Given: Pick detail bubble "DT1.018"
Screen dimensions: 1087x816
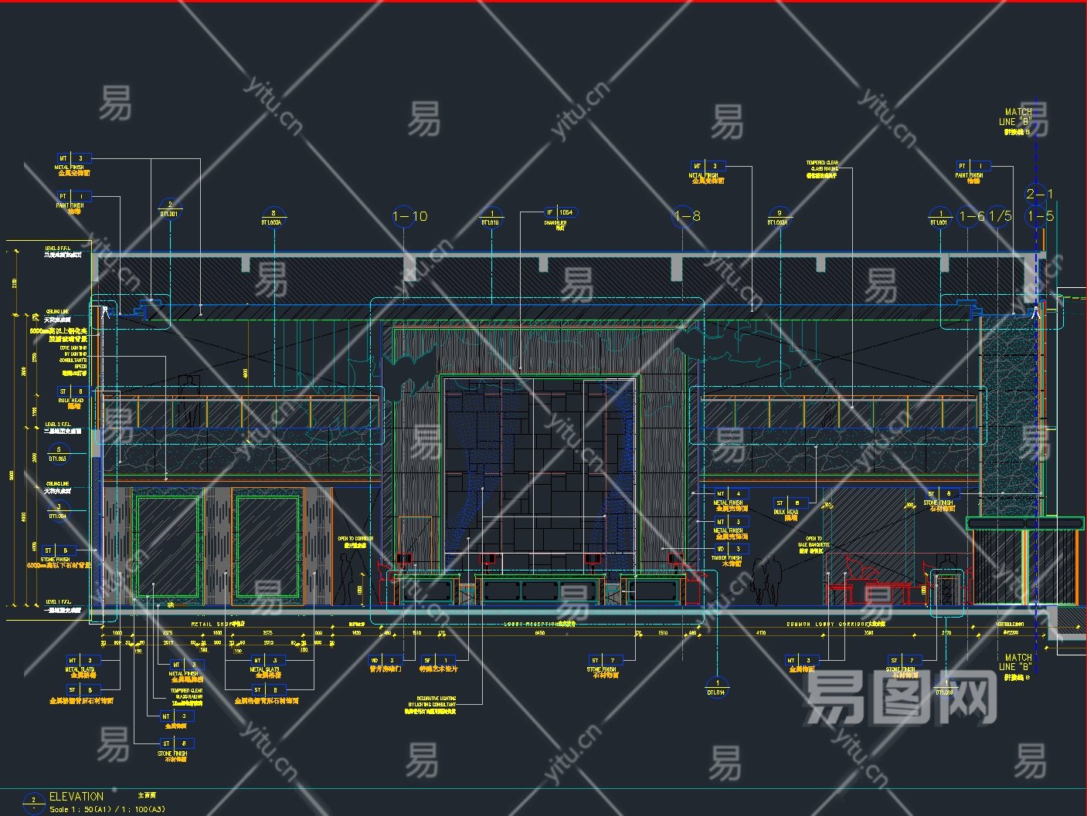Looking at the screenshot, I should click(x=945, y=688).
